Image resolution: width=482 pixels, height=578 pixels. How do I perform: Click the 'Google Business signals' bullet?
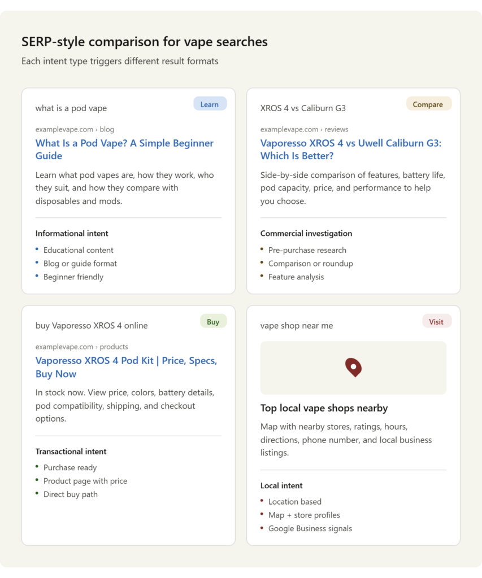[x=310, y=528]
